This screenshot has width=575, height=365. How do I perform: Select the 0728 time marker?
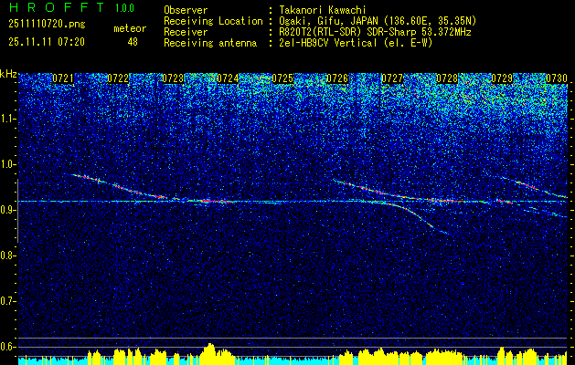click(x=447, y=78)
